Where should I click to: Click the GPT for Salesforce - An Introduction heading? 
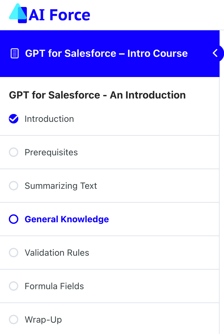97,95
